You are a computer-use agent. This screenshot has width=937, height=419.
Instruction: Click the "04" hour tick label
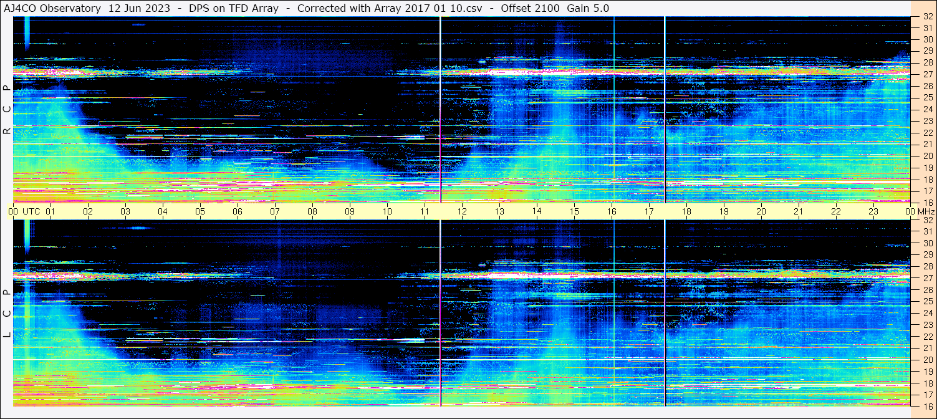click(x=163, y=211)
